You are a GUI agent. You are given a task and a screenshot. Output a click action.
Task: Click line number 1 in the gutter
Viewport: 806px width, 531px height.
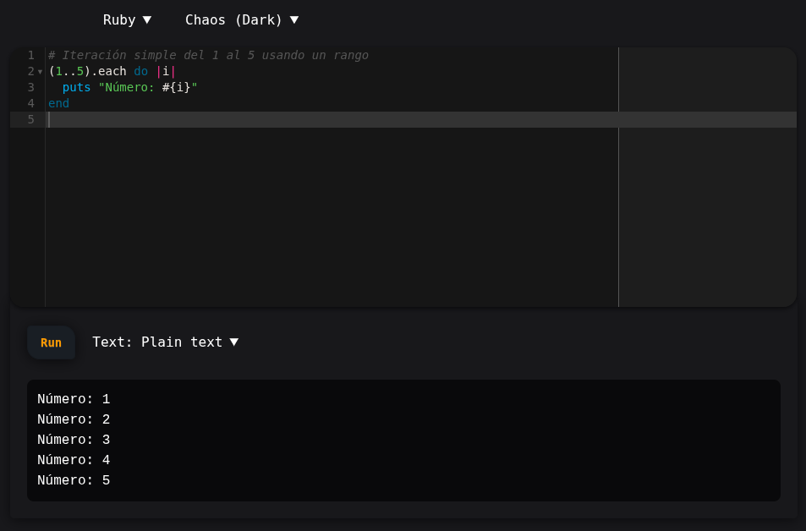30,55
